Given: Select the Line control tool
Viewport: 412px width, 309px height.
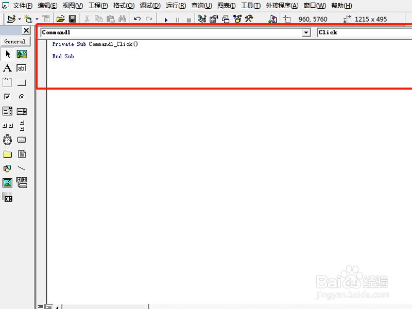Looking at the screenshot, I should 22,168.
